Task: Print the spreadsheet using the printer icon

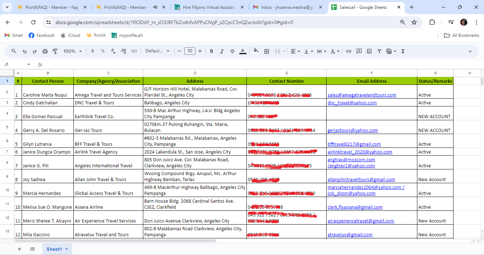Action: tap(45, 51)
